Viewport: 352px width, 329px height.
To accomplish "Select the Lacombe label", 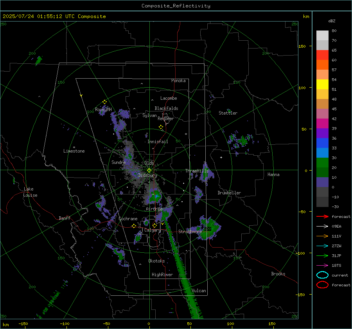I will pos(169,98).
